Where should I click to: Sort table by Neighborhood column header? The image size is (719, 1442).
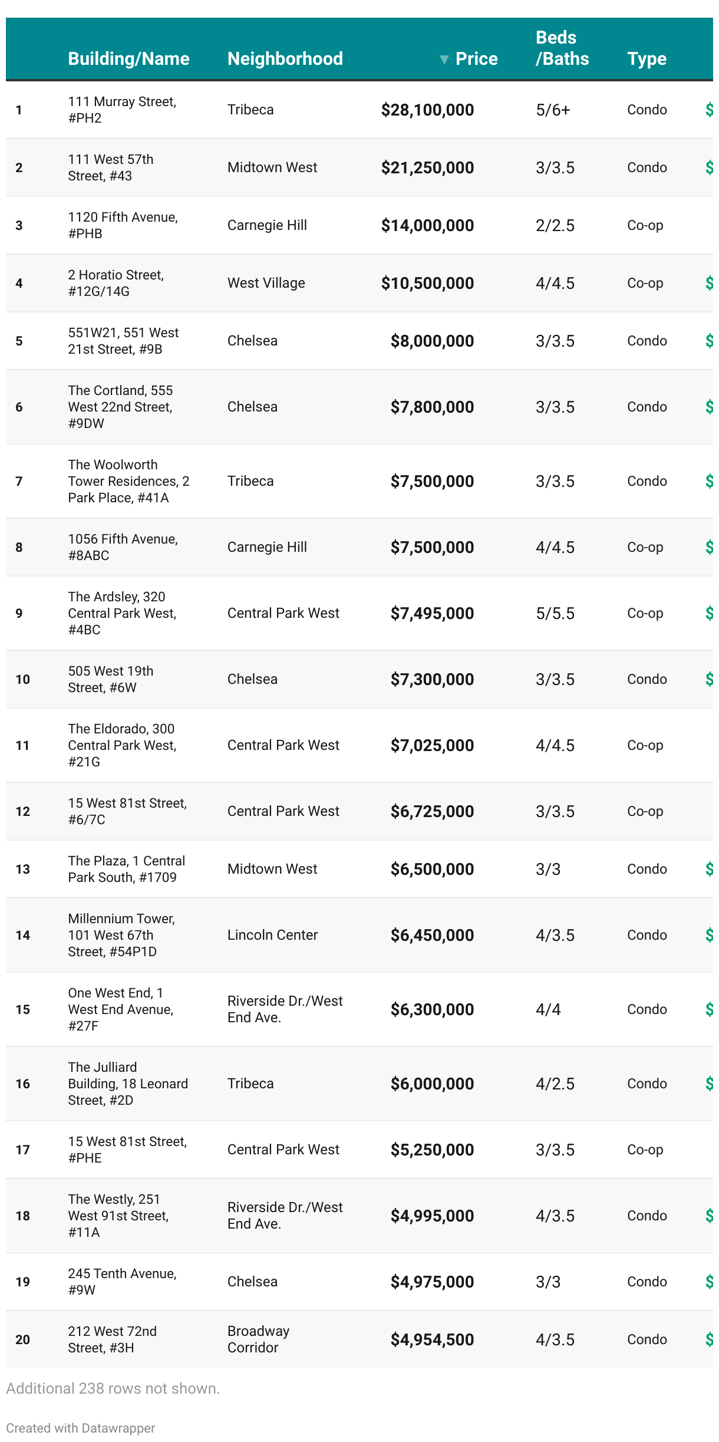285,59
